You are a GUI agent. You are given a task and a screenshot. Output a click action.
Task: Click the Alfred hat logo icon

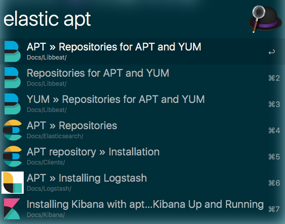pos(265,19)
